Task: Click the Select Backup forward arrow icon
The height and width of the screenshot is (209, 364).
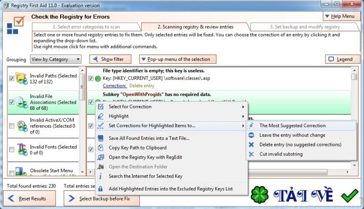Action: (71, 199)
